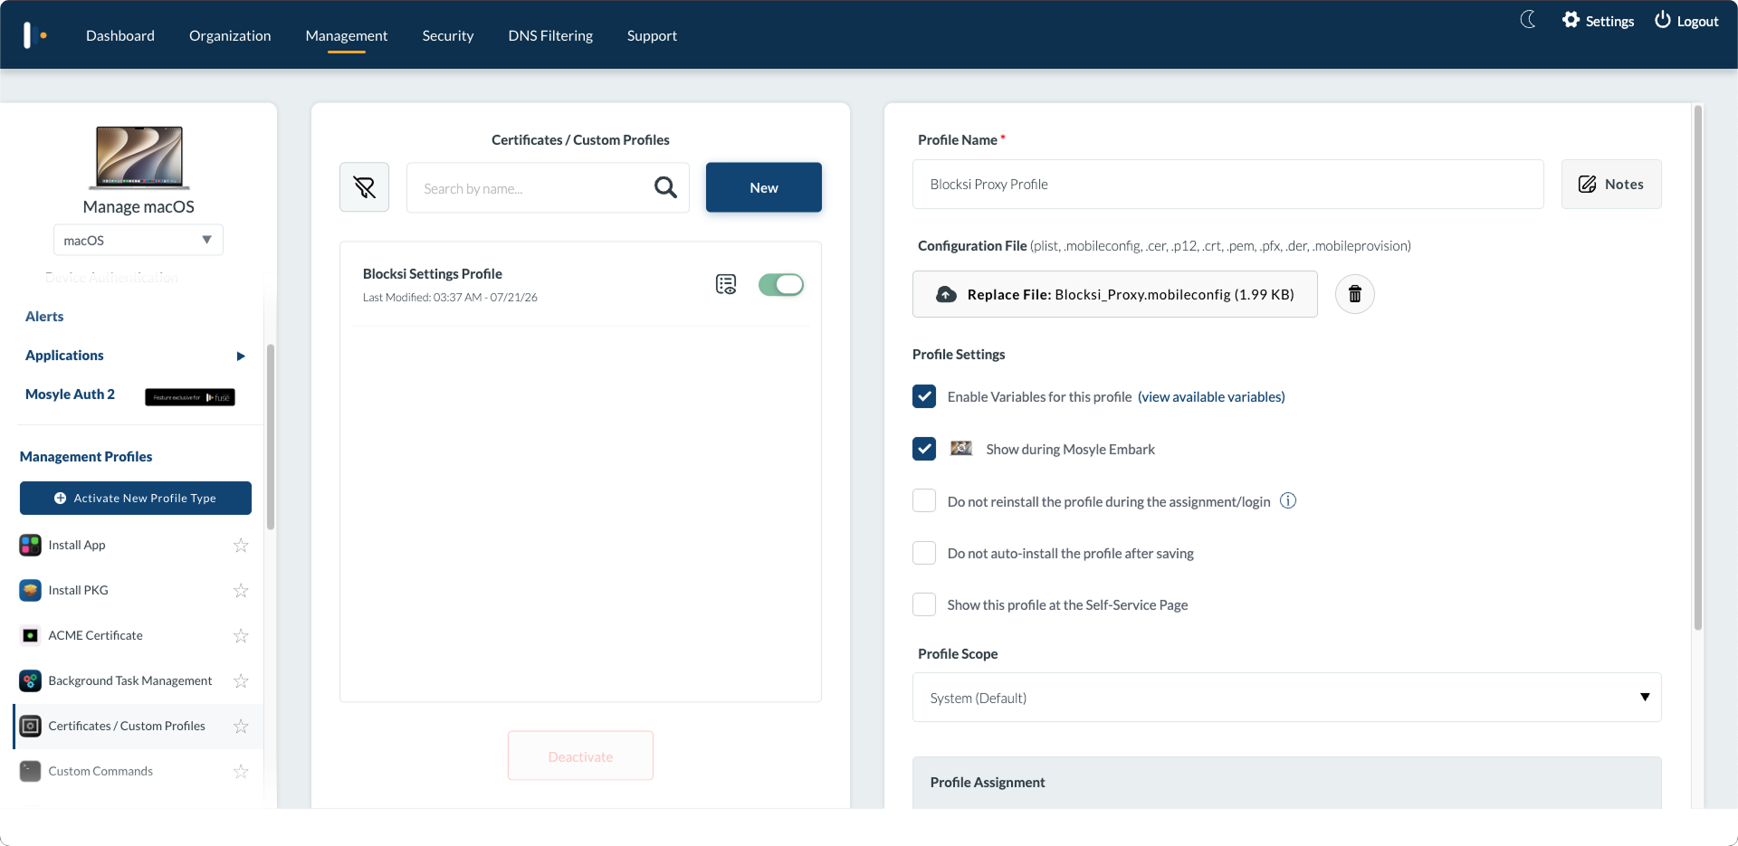Check Do not auto-install after saving
Screen dimensions: 1738x846
tap(924, 553)
